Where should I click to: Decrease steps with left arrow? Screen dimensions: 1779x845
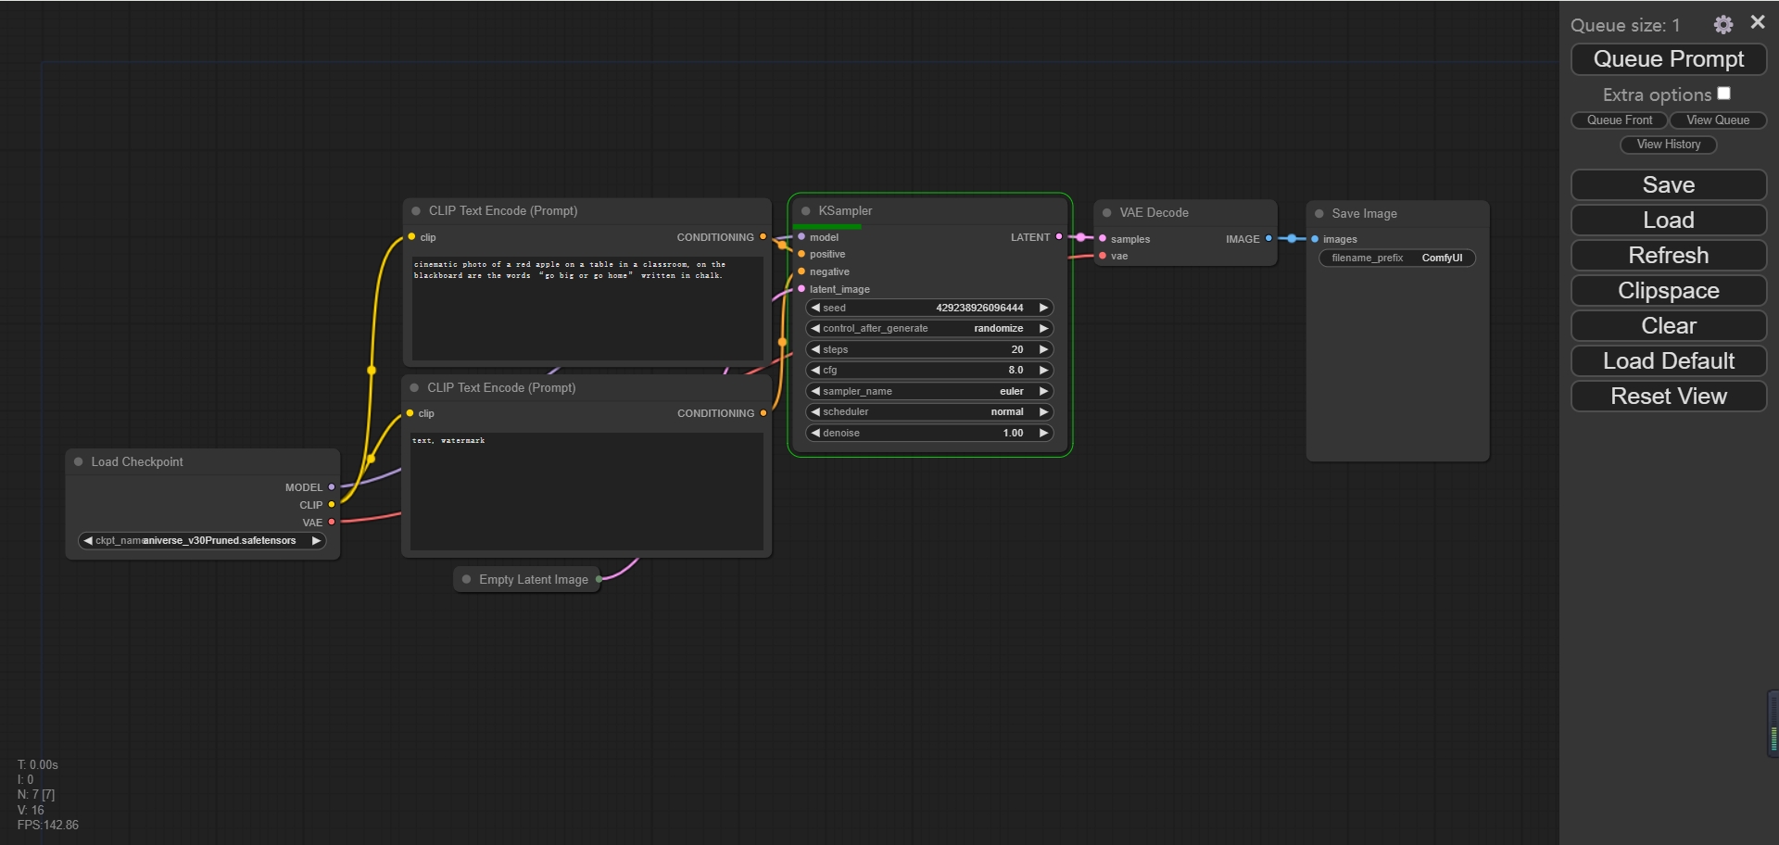815,349
